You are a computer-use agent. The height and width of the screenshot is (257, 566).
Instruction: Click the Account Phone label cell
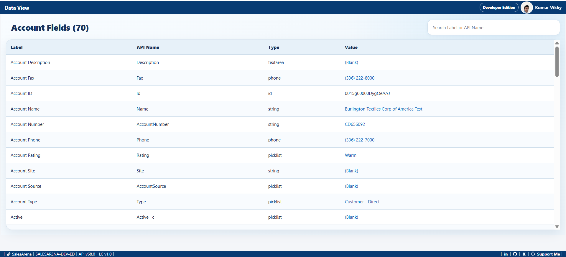tap(25, 140)
